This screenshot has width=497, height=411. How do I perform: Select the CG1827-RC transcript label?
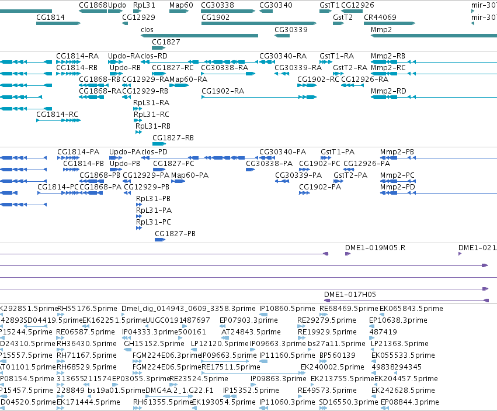(x=173, y=68)
